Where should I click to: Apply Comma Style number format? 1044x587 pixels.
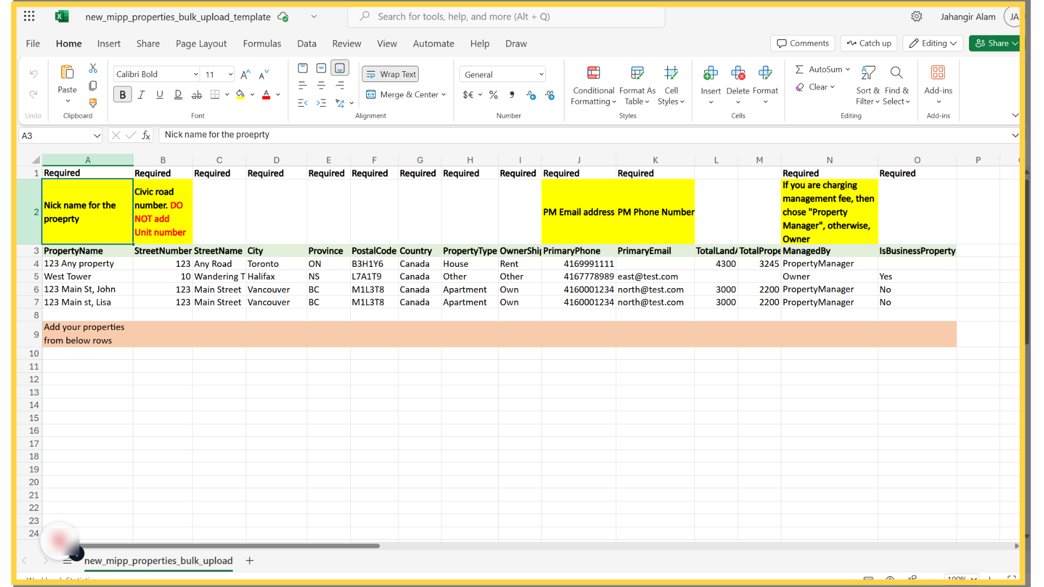(x=512, y=95)
